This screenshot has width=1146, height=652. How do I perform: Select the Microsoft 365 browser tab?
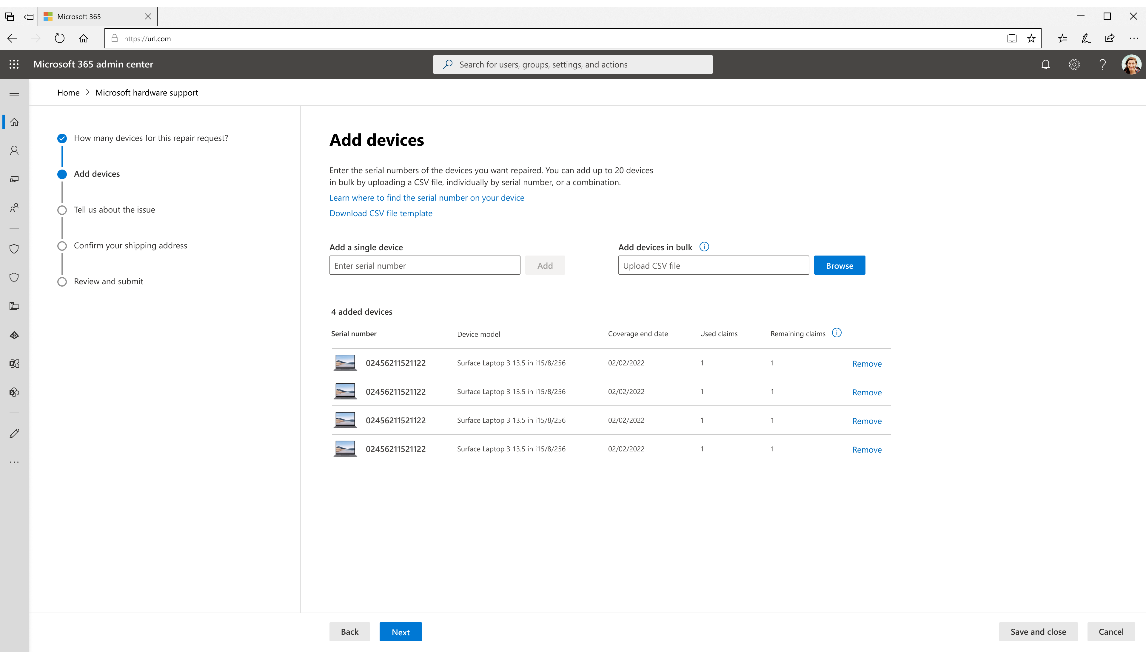coord(98,17)
